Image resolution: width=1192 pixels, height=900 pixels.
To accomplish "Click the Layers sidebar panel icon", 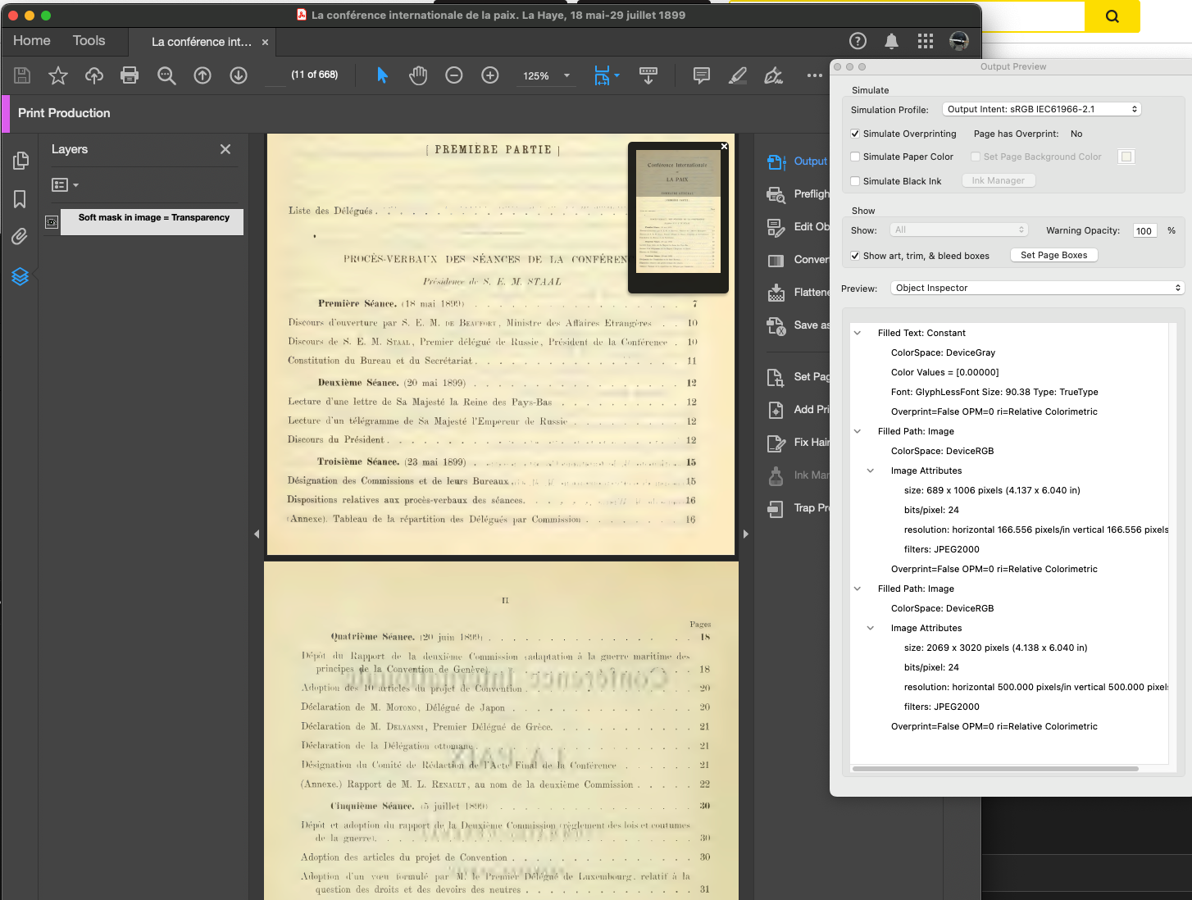I will pos(20,277).
